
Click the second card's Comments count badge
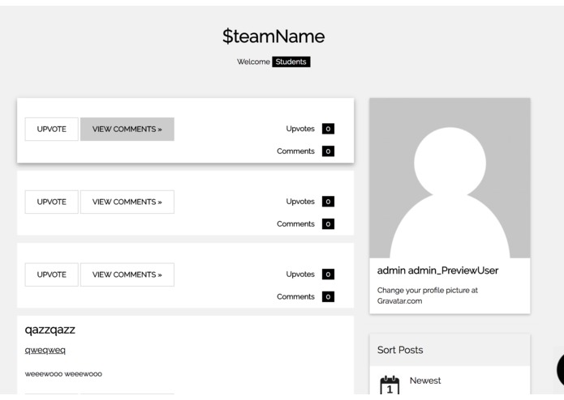tap(328, 224)
